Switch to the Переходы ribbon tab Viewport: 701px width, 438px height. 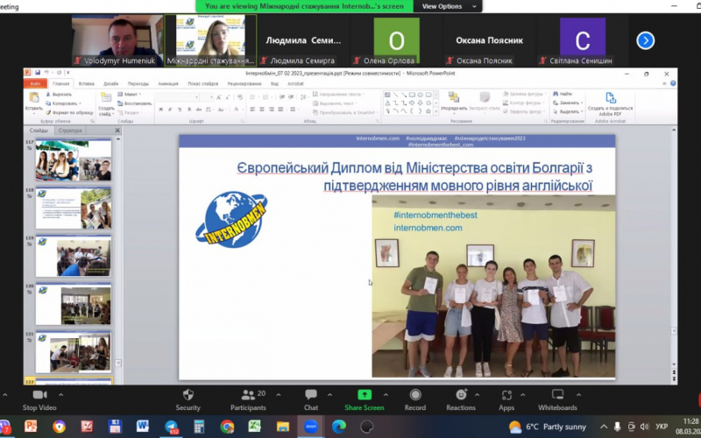[x=138, y=83]
